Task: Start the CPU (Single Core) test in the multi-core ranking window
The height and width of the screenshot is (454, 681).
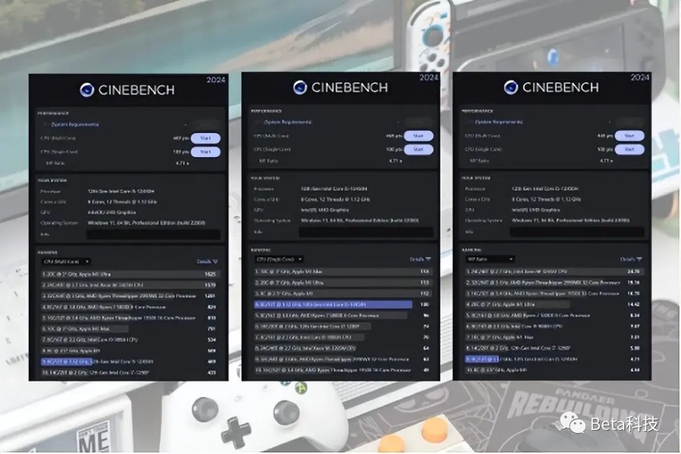Action: click(x=206, y=152)
